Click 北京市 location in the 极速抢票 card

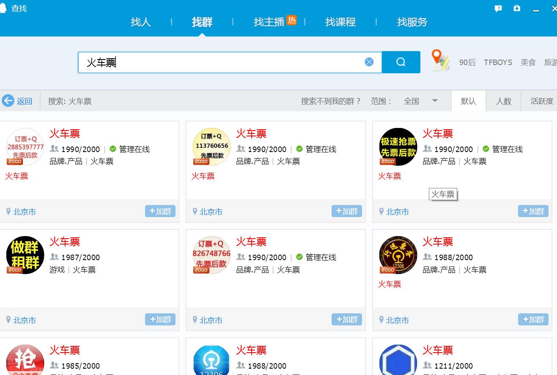398,212
